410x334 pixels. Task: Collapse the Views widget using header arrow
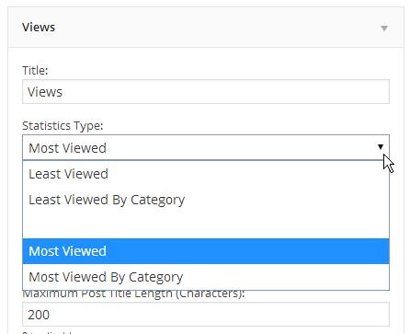point(384,29)
